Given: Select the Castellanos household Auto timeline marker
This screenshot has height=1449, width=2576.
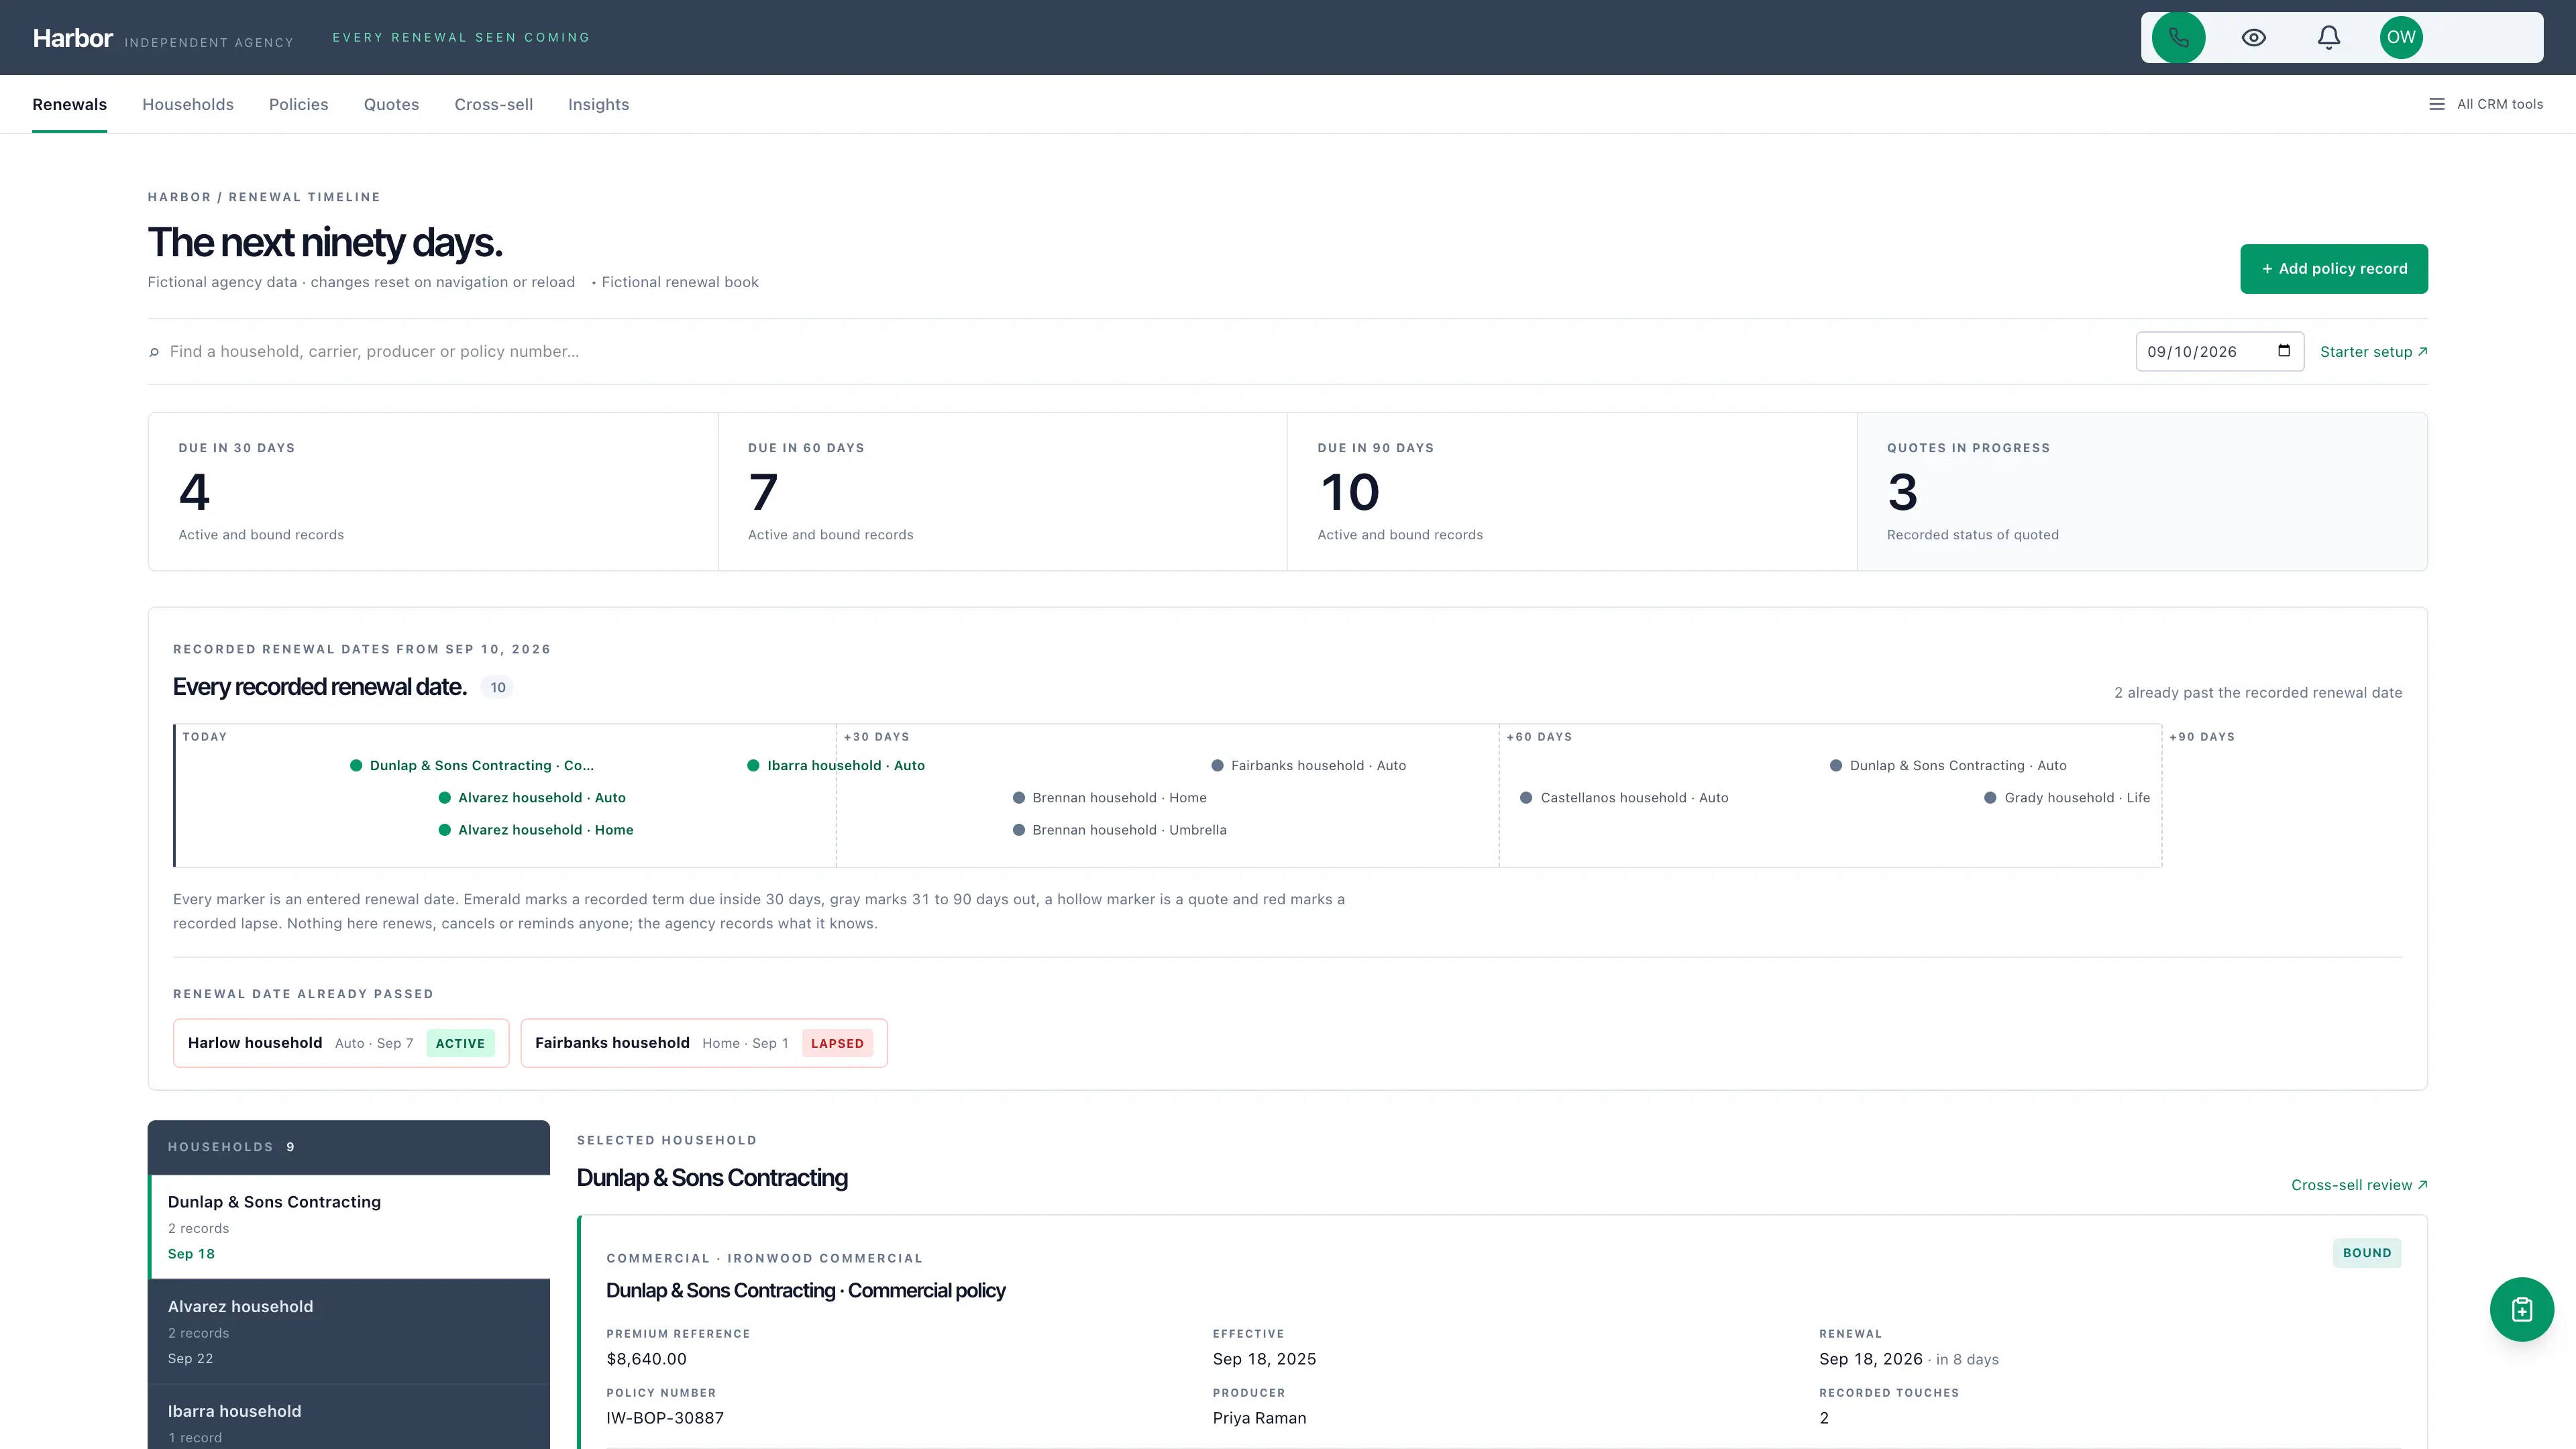Looking at the screenshot, I should [1624, 798].
